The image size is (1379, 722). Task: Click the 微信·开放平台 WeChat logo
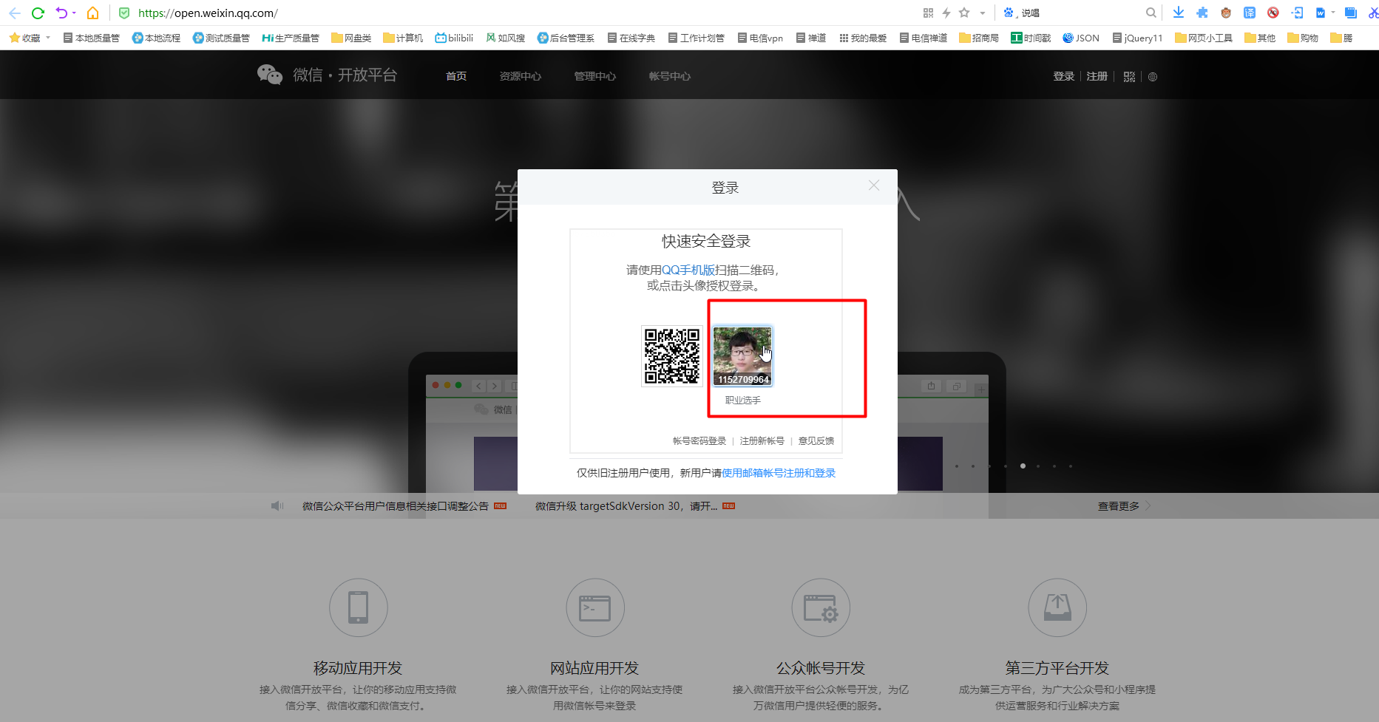[327, 75]
